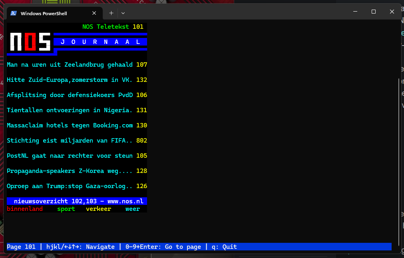Click 'hjkl/←↓↑→: Navigate' status hint

click(80, 247)
